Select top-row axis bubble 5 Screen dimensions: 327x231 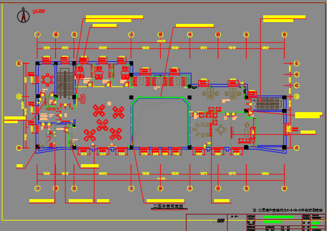[246, 34]
